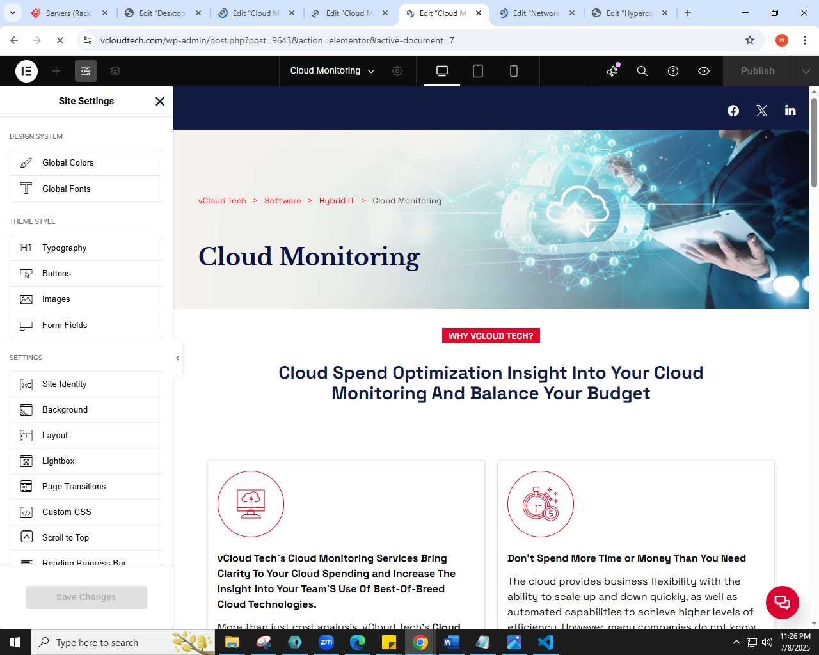Open Global Colors settings
Viewport: 819px width, 655px height.
(86, 163)
